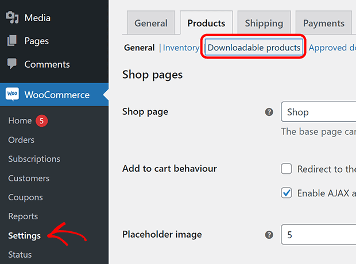Open Downloadable products section link
This screenshot has width=356, height=264.
click(254, 48)
